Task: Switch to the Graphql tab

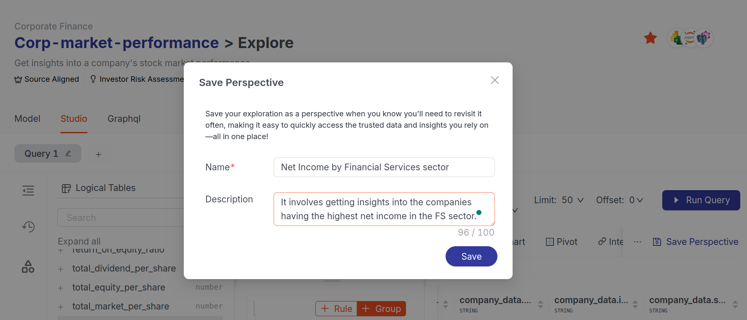Action: click(x=124, y=118)
